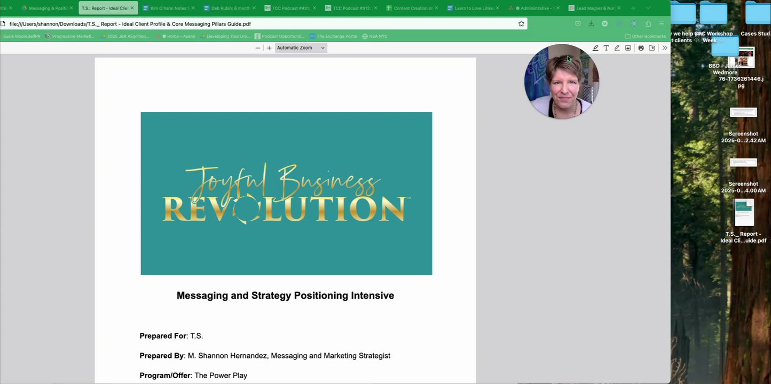The height and width of the screenshot is (384, 771).
Task: Close the Content Creation tab
Action: (436, 8)
